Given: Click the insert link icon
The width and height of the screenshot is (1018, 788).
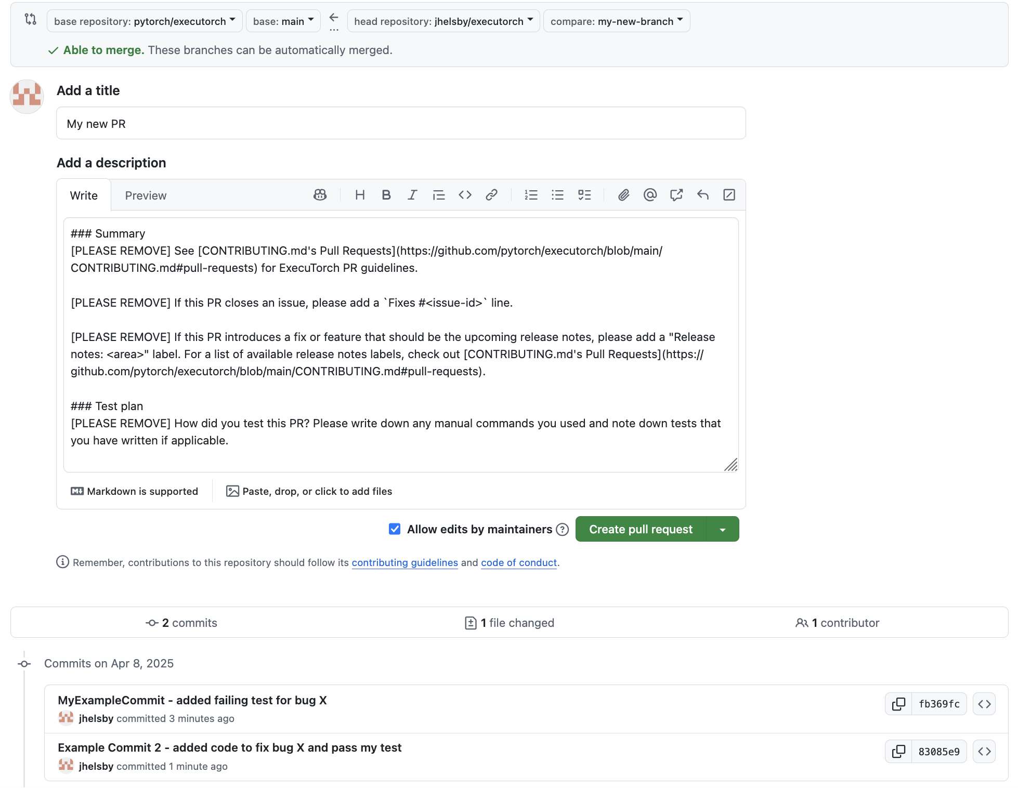Looking at the screenshot, I should click(491, 195).
